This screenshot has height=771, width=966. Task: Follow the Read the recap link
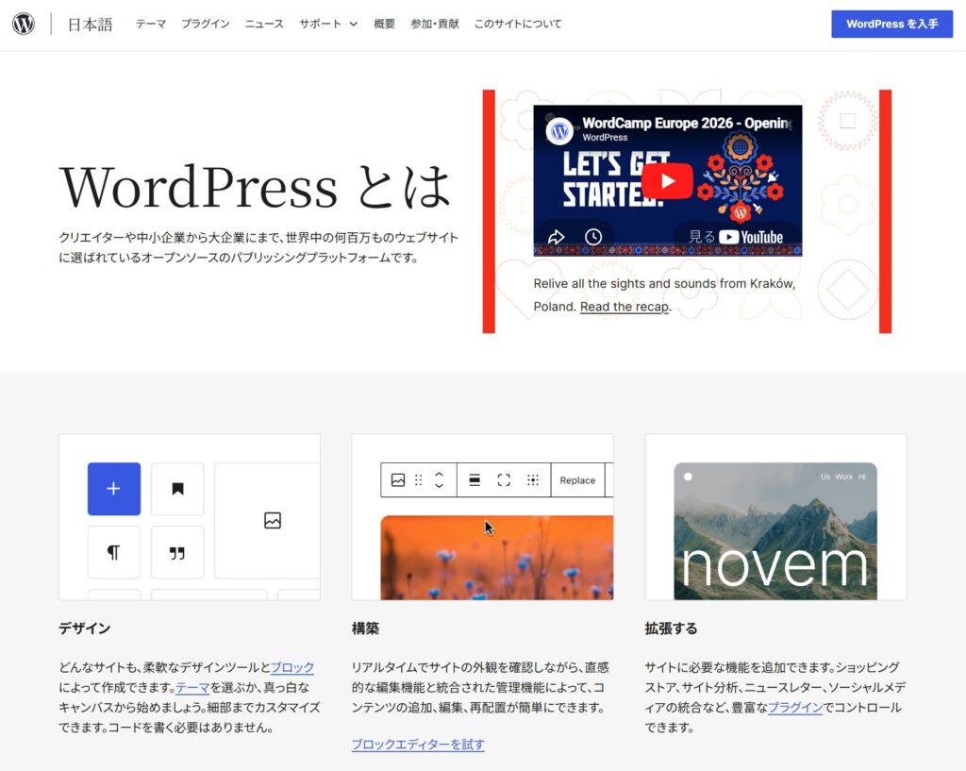click(x=625, y=307)
